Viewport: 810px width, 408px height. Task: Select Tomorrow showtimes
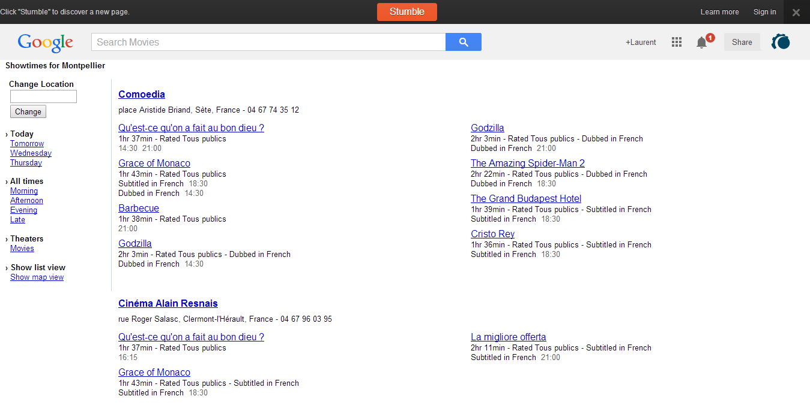point(27,144)
